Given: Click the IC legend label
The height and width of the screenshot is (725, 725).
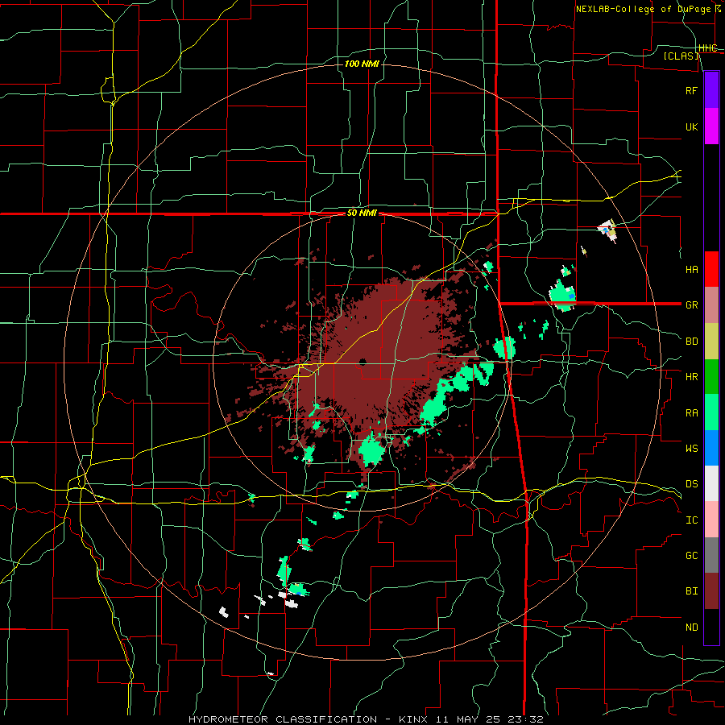Looking at the screenshot, I should [x=691, y=520].
